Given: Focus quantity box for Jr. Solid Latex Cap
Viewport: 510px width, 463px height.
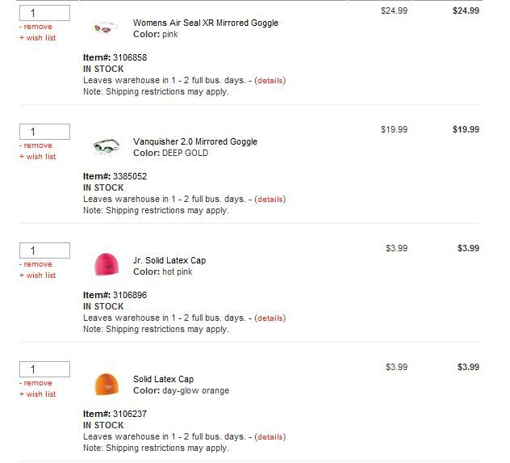Looking at the screenshot, I should [x=44, y=250].
